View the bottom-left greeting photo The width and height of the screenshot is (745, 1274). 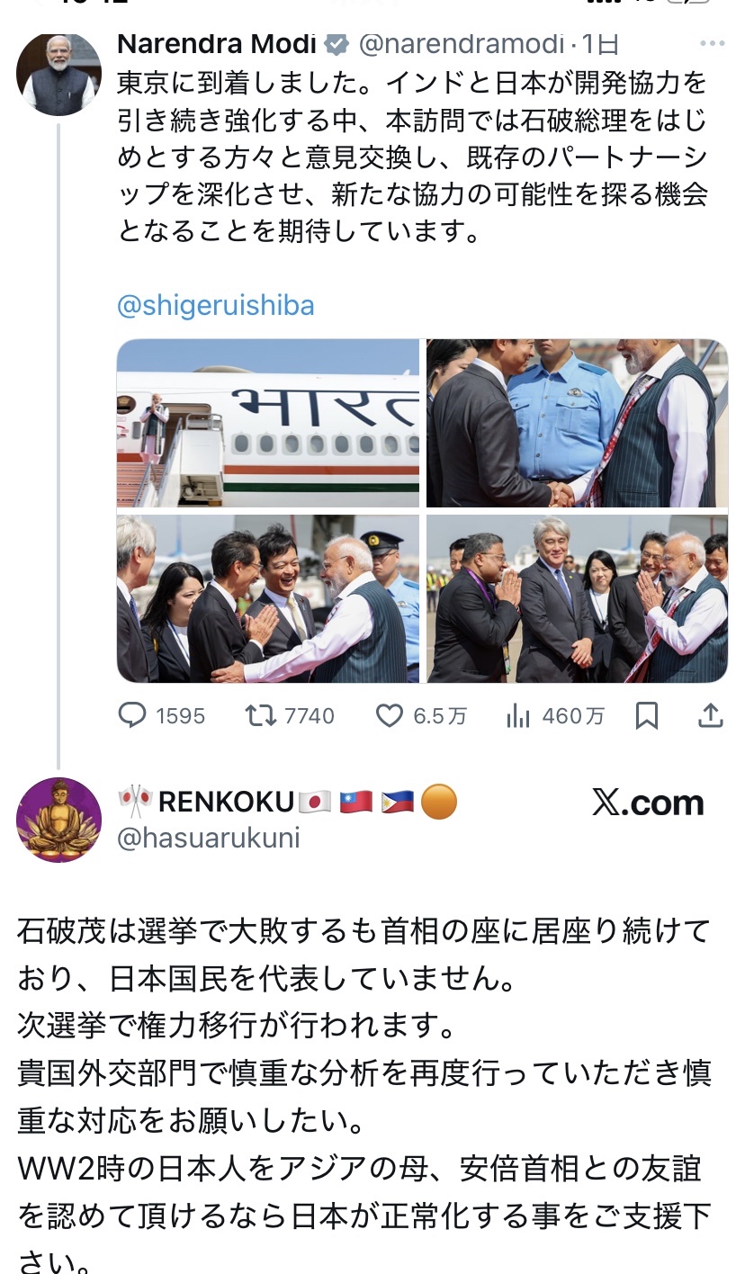(x=268, y=598)
